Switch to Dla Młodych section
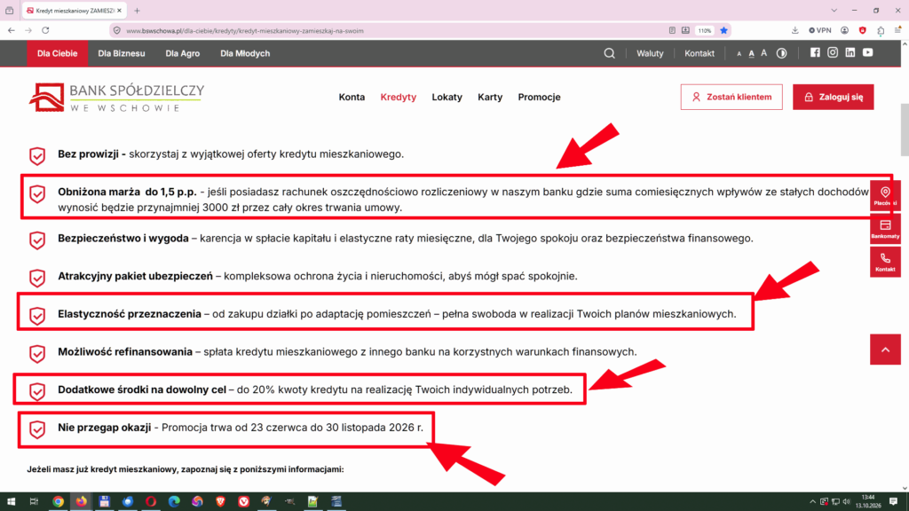909x511 pixels. click(245, 53)
